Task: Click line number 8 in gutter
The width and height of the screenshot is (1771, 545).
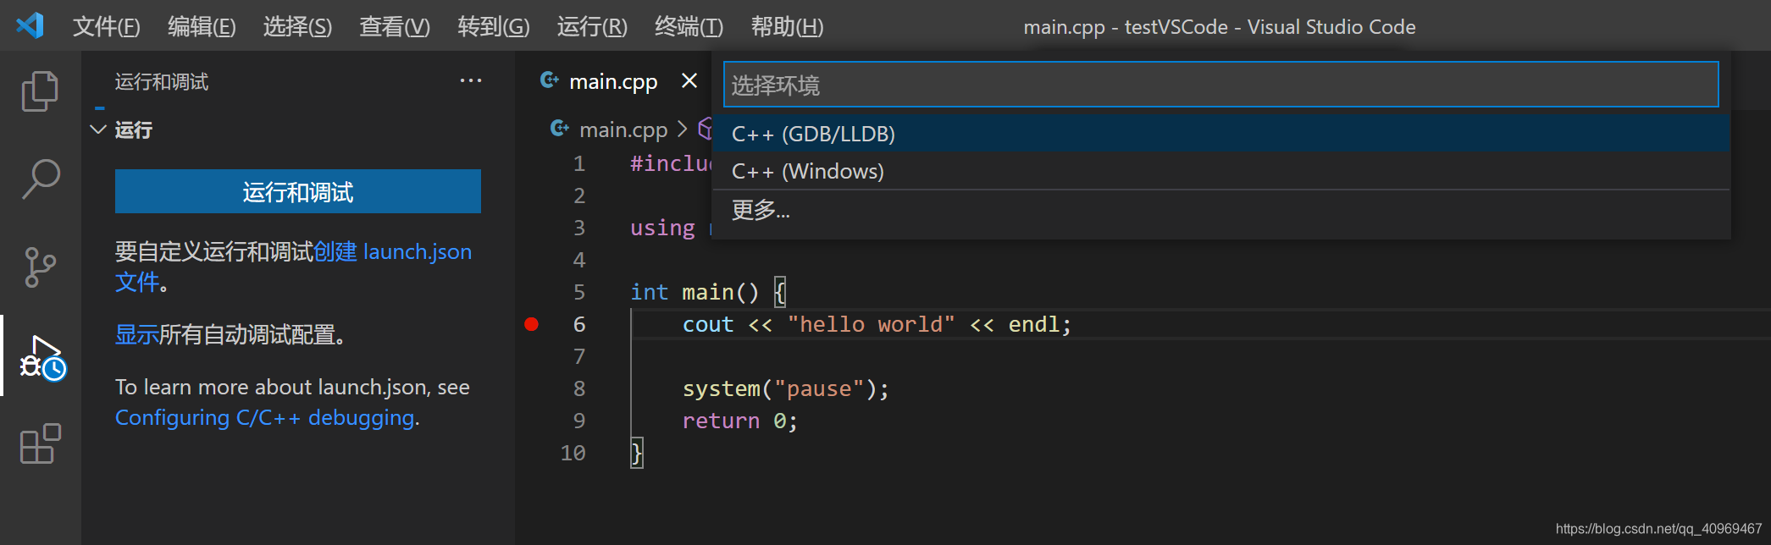Action: tap(579, 388)
